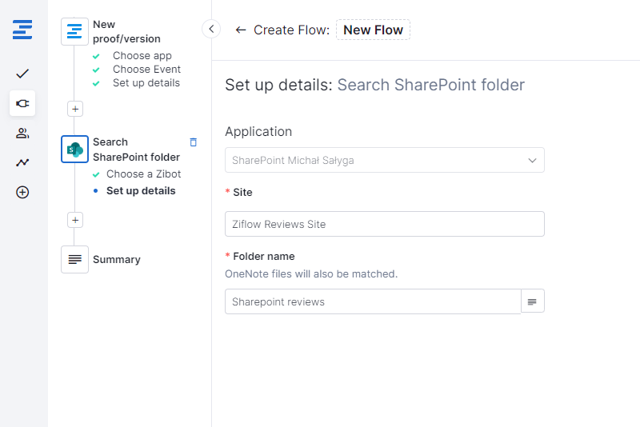Viewport: 640px width, 427px height.
Task: Collapse the flow steps side panel
Action: point(211,30)
